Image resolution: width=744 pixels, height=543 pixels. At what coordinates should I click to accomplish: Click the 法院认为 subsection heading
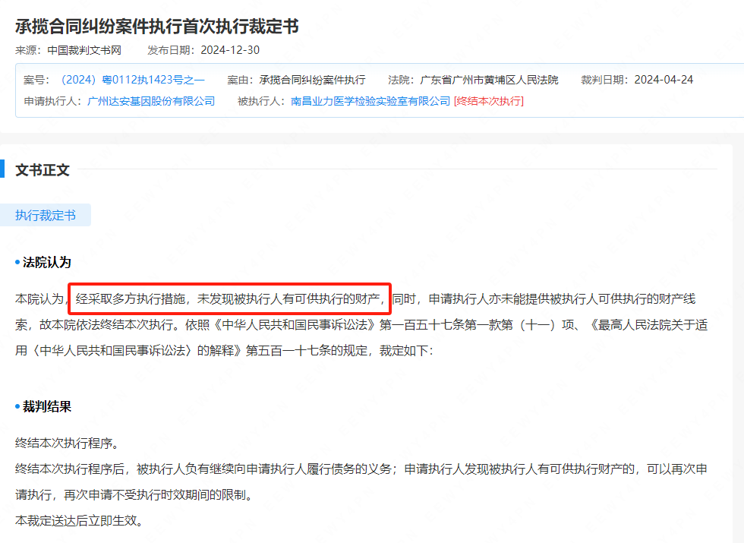[47, 262]
